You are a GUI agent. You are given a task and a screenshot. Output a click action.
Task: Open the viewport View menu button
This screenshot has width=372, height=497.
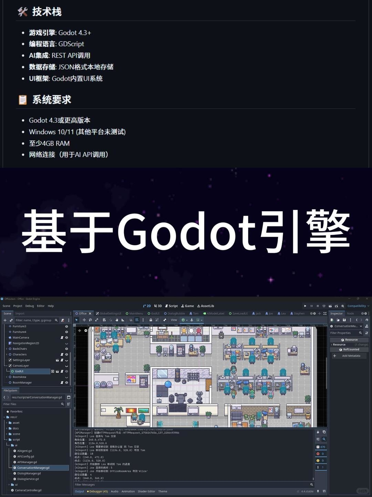(174, 320)
